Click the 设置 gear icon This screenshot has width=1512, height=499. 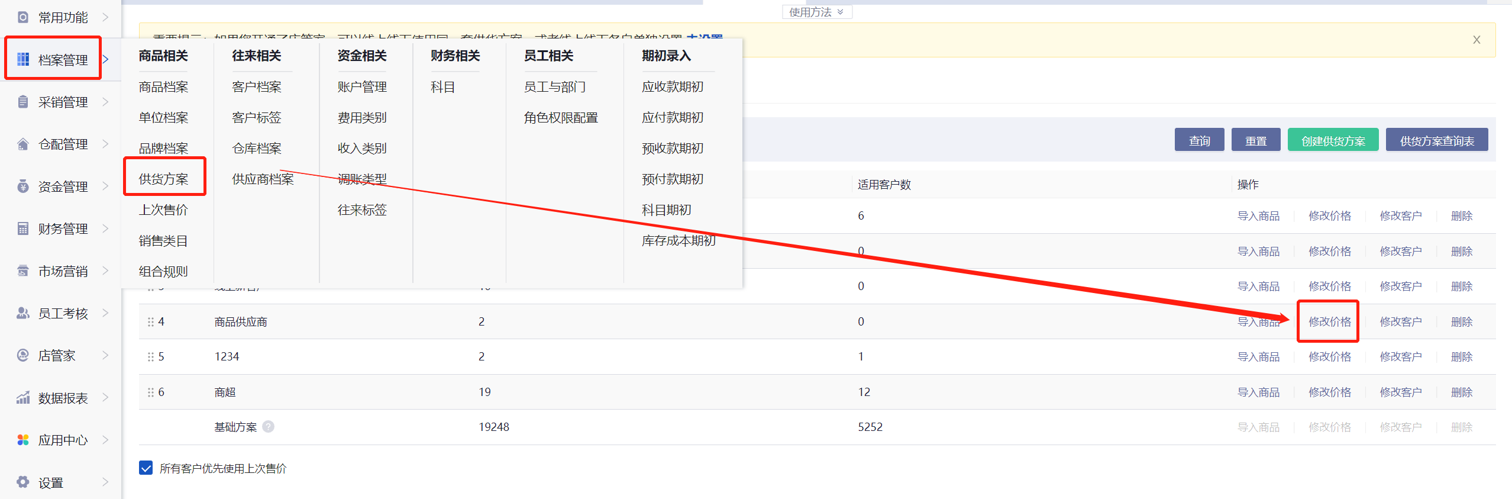[23, 482]
